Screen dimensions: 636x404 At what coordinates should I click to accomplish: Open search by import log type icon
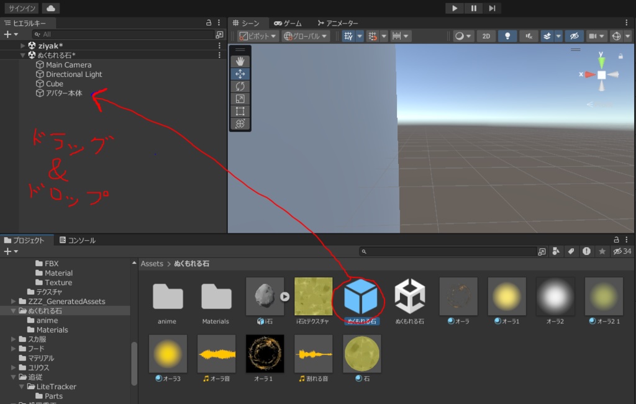[586, 251]
